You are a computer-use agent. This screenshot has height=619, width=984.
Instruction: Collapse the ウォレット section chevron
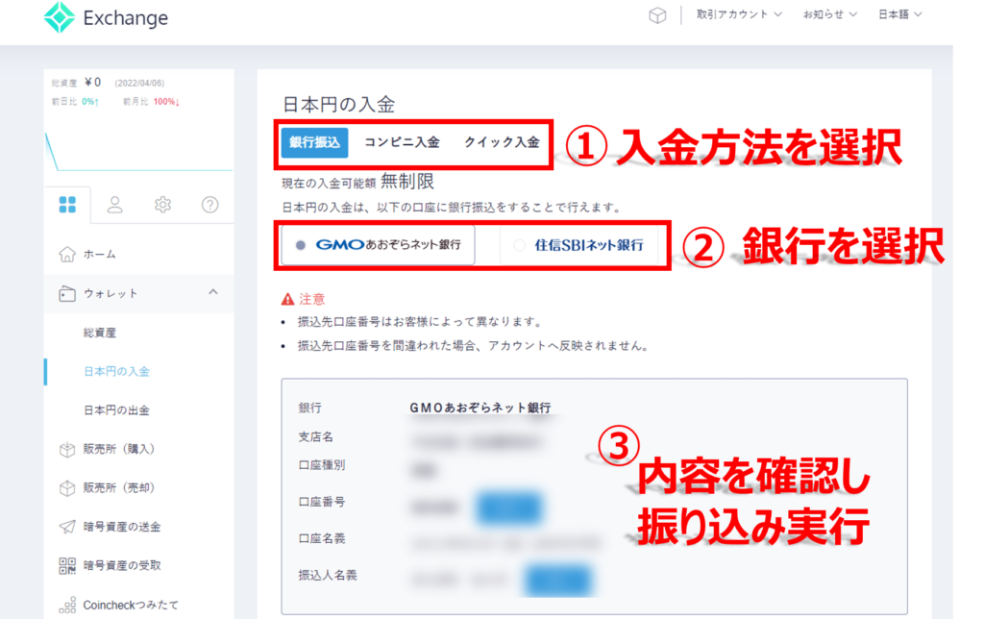click(213, 292)
